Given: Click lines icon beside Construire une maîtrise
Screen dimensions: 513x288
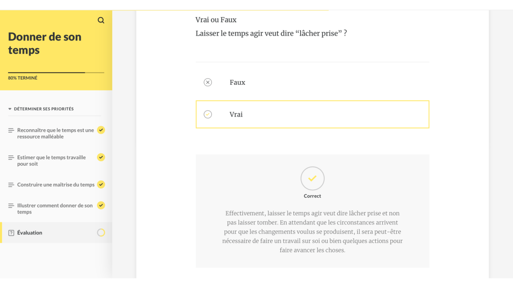Looking at the screenshot, I should [x=11, y=185].
